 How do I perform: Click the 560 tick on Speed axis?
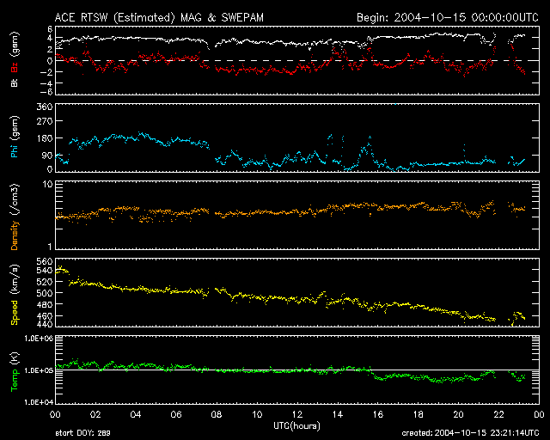click(45, 261)
